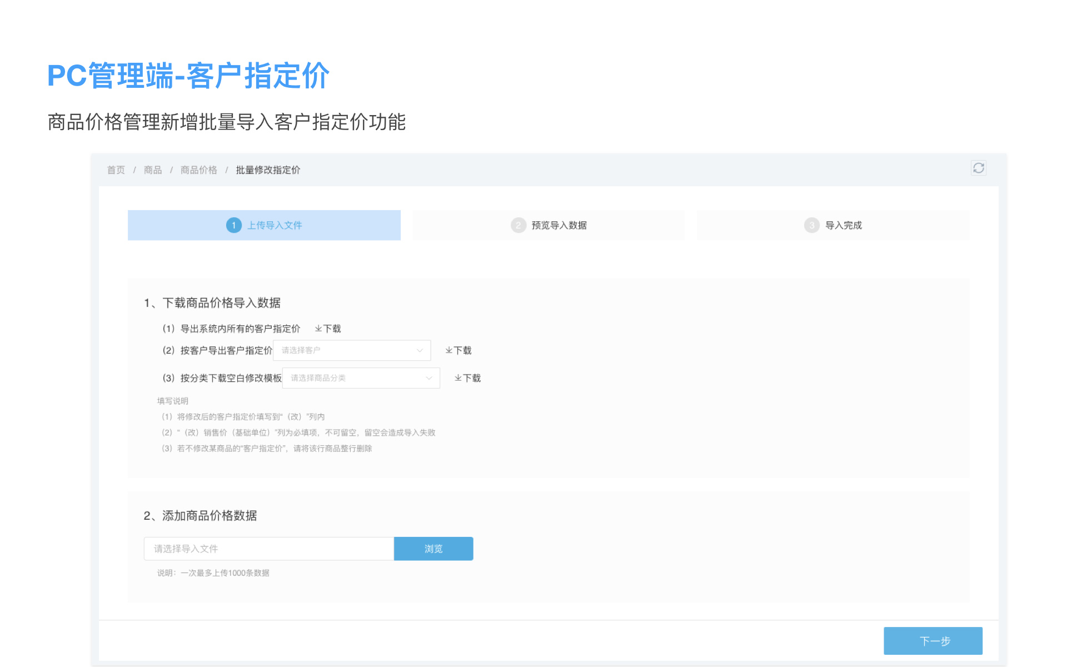This screenshot has height=667, width=1067.
Task: Open 商品 breadcrumb link
Action: [153, 170]
